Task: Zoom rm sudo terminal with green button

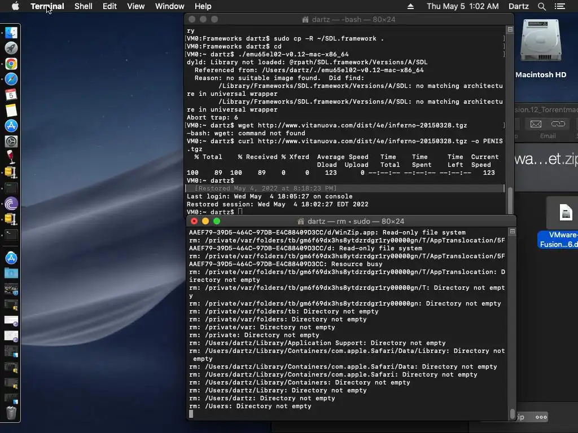Action: [x=217, y=221]
